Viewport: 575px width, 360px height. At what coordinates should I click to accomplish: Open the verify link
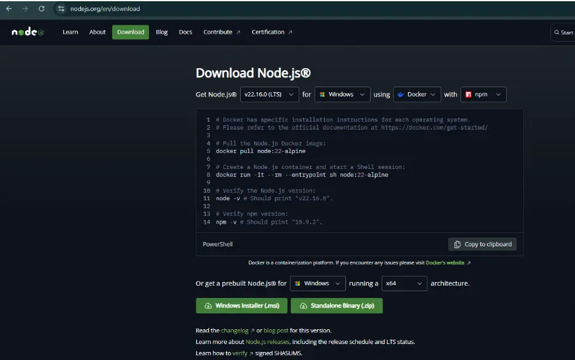point(240,353)
